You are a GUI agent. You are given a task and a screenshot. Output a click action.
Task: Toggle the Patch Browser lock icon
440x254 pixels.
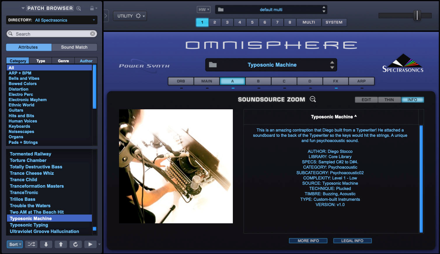92,8
